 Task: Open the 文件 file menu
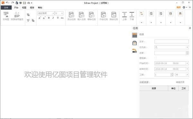click(x=6, y=7)
